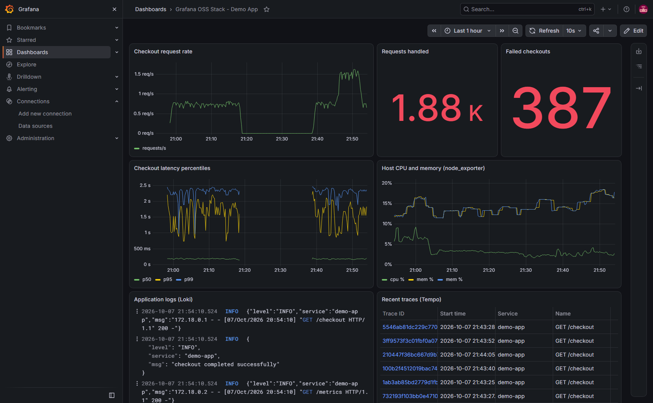Image resolution: width=653 pixels, height=403 pixels.
Task: Open the user profile avatar
Action: (643, 9)
